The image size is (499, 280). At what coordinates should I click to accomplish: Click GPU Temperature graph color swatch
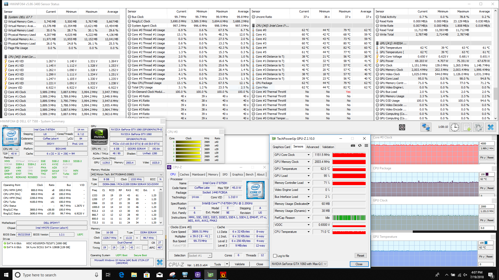point(486,243)
